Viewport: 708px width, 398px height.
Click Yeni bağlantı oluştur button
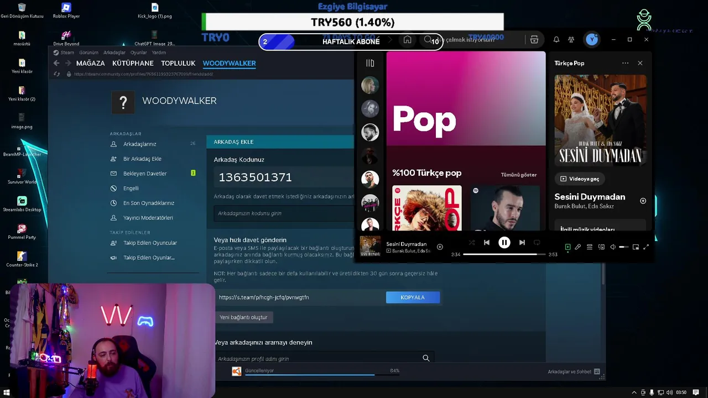click(x=243, y=317)
